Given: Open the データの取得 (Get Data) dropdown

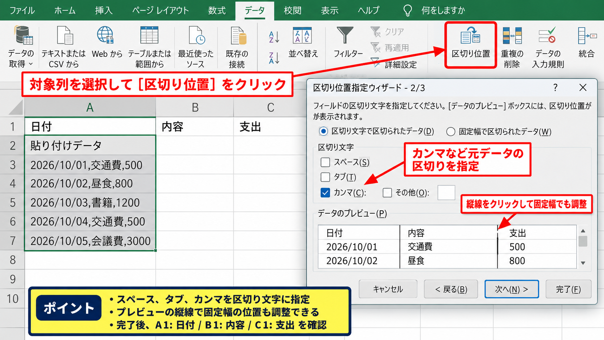Looking at the screenshot, I should click(21, 46).
